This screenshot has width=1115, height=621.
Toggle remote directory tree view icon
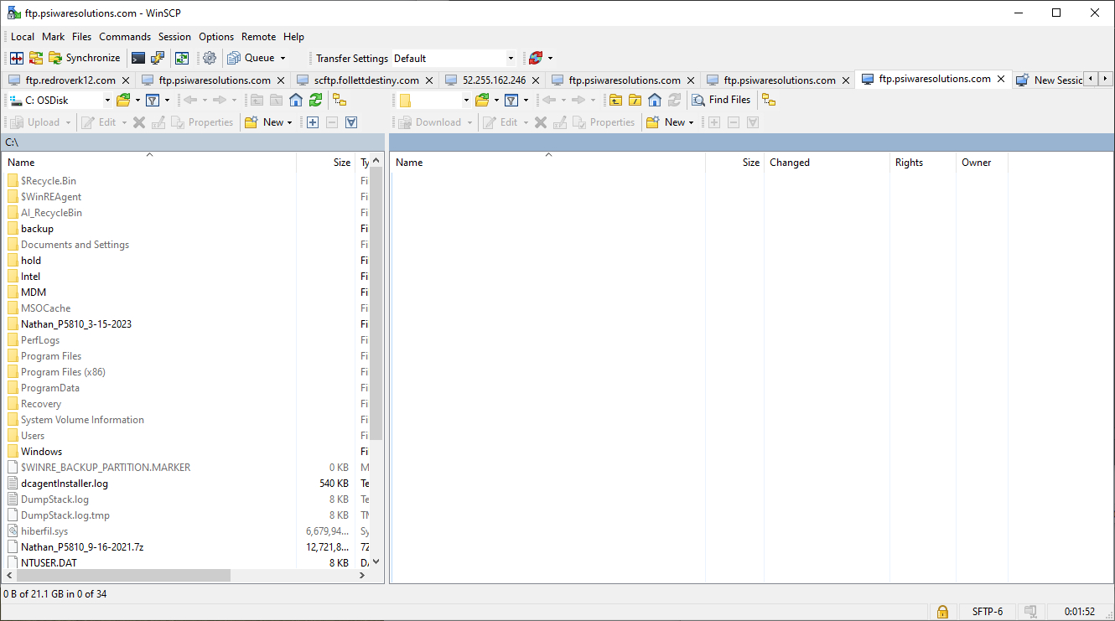(x=769, y=100)
